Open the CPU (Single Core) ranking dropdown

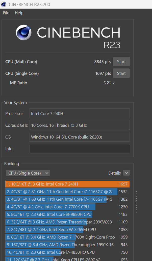[x=28, y=173]
